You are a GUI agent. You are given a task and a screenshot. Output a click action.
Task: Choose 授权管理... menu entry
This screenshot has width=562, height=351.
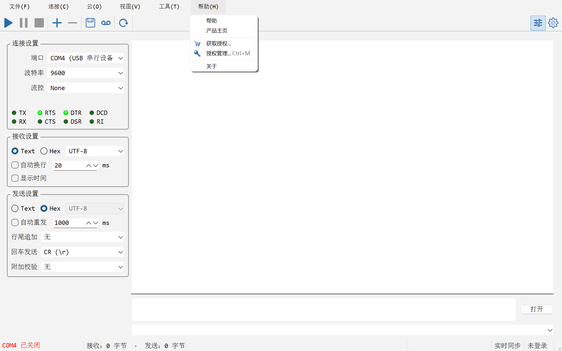(224, 54)
